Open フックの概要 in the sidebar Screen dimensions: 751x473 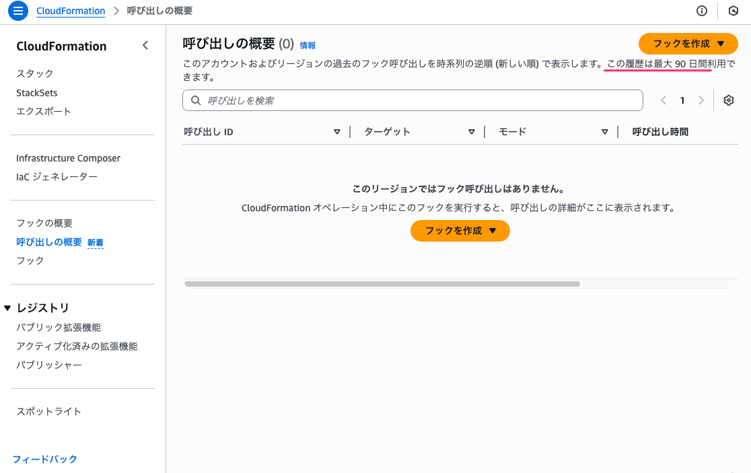[x=44, y=223]
